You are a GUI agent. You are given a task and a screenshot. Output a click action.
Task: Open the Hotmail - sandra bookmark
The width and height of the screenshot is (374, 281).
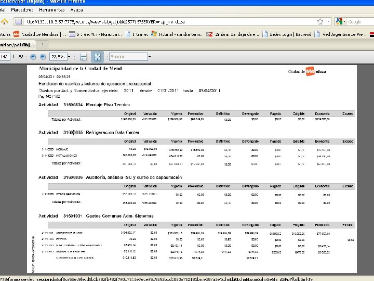click(177, 34)
